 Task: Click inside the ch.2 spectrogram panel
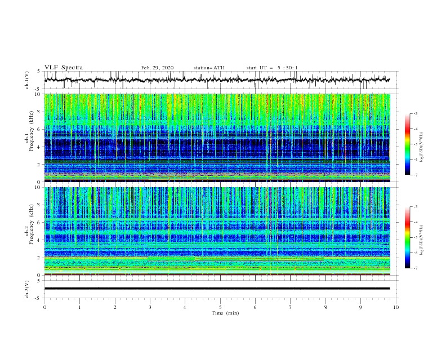click(217, 231)
